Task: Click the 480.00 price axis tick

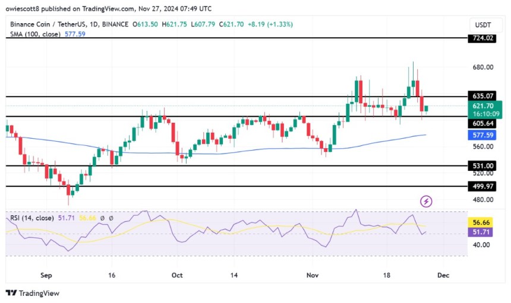Action: tap(482, 200)
